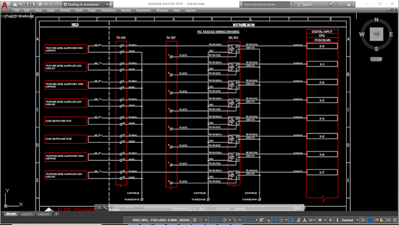Viewport: 399px width, 225px height.
Task: Close the command line with its X
Action: tap(100, 208)
